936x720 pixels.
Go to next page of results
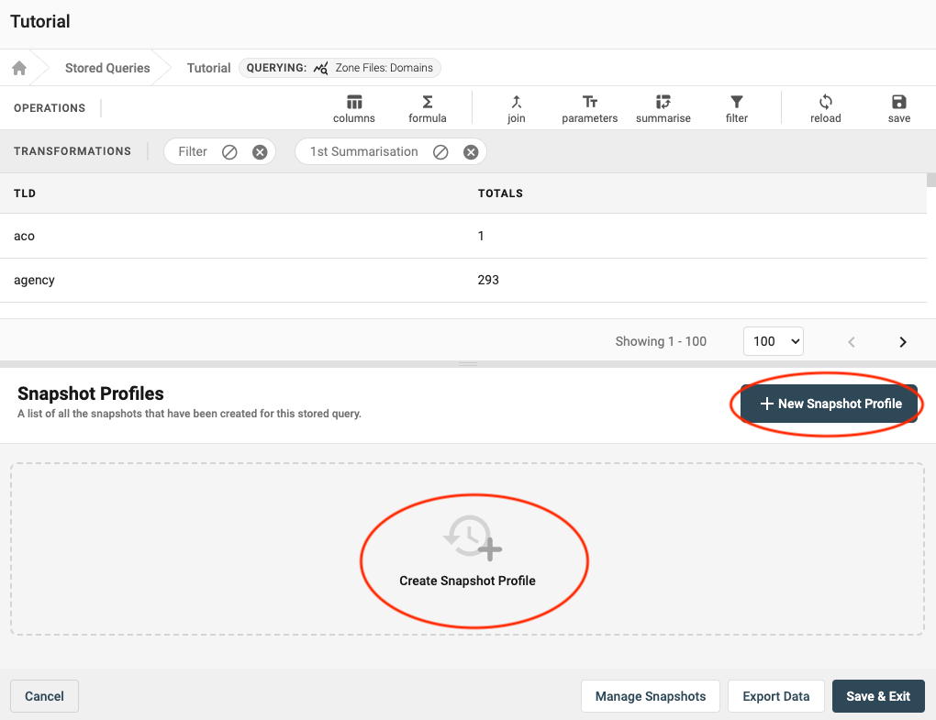(903, 342)
